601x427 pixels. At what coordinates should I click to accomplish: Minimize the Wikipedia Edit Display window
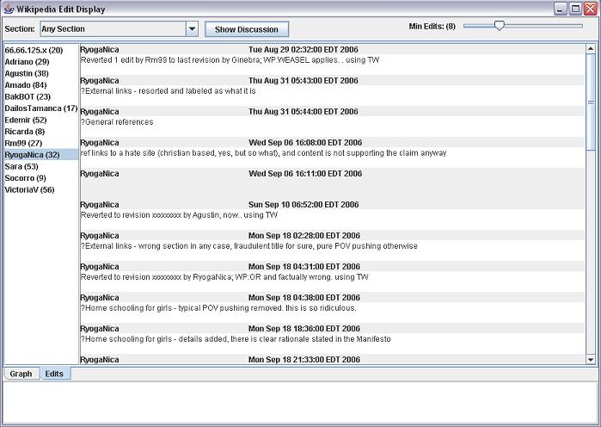pyautogui.click(x=561, y=9)
